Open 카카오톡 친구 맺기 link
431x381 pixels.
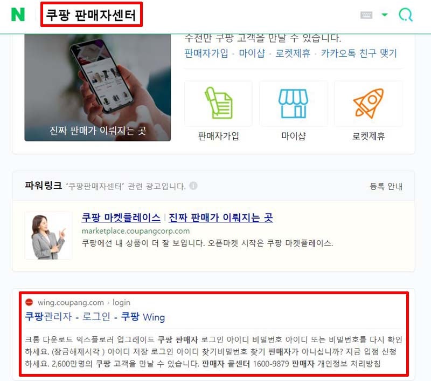(359, 53)
